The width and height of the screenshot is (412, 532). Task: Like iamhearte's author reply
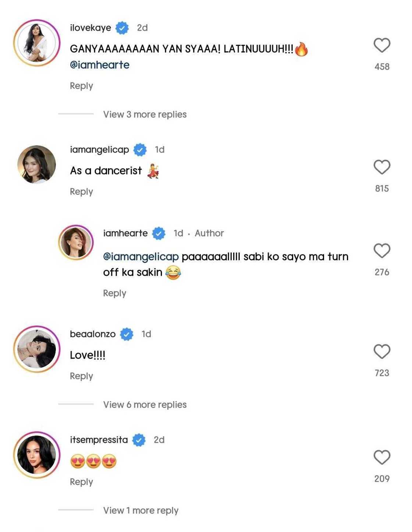[382, 251]
